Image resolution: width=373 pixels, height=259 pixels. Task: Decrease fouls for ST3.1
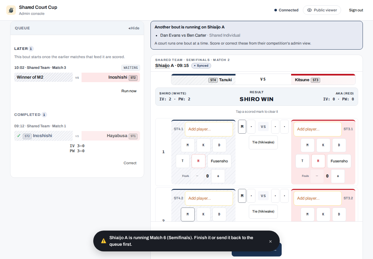pyautogui.click(x=317, y=176)
